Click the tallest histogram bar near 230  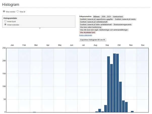[114, 83]
